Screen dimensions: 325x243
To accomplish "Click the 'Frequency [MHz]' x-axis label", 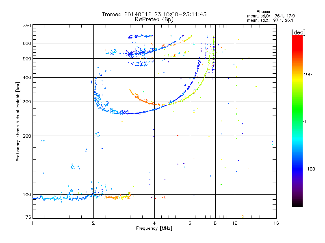I will (154, 228).
